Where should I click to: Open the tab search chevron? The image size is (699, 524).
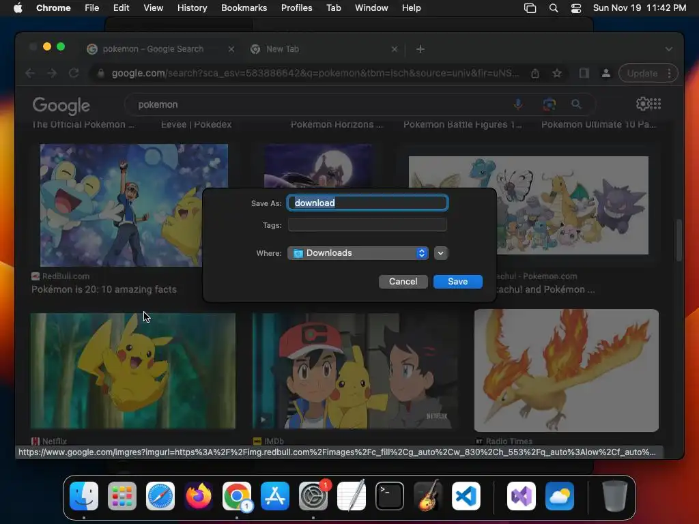click(x=669, y=49)
